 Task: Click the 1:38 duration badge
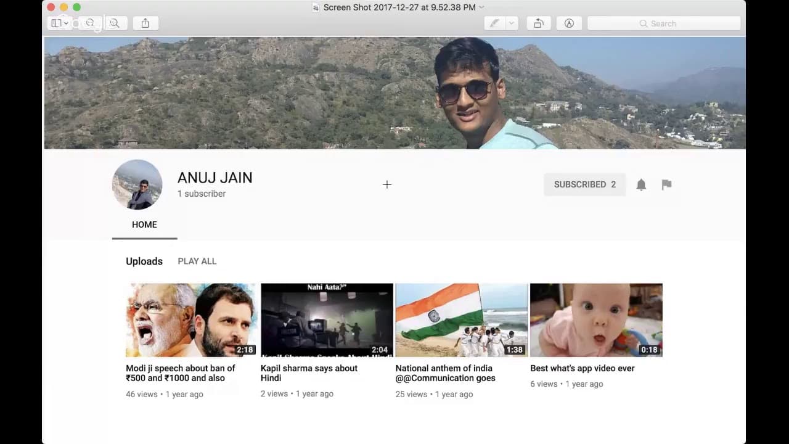click(514, 350)
